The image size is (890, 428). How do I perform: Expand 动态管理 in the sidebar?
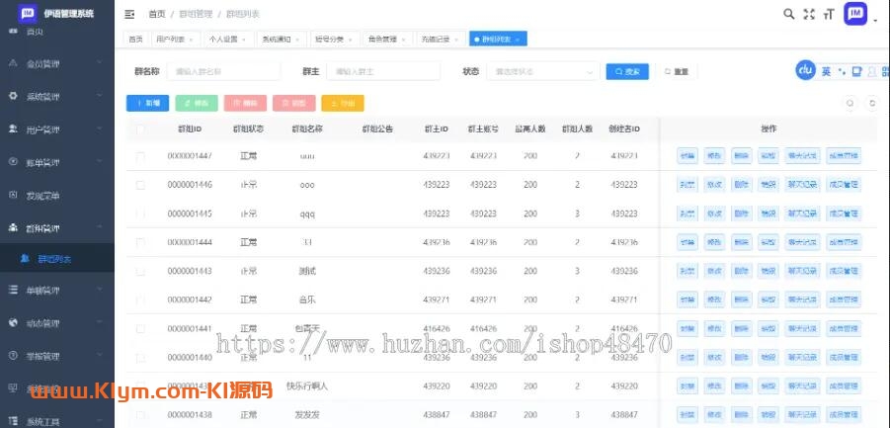[56, 323]
